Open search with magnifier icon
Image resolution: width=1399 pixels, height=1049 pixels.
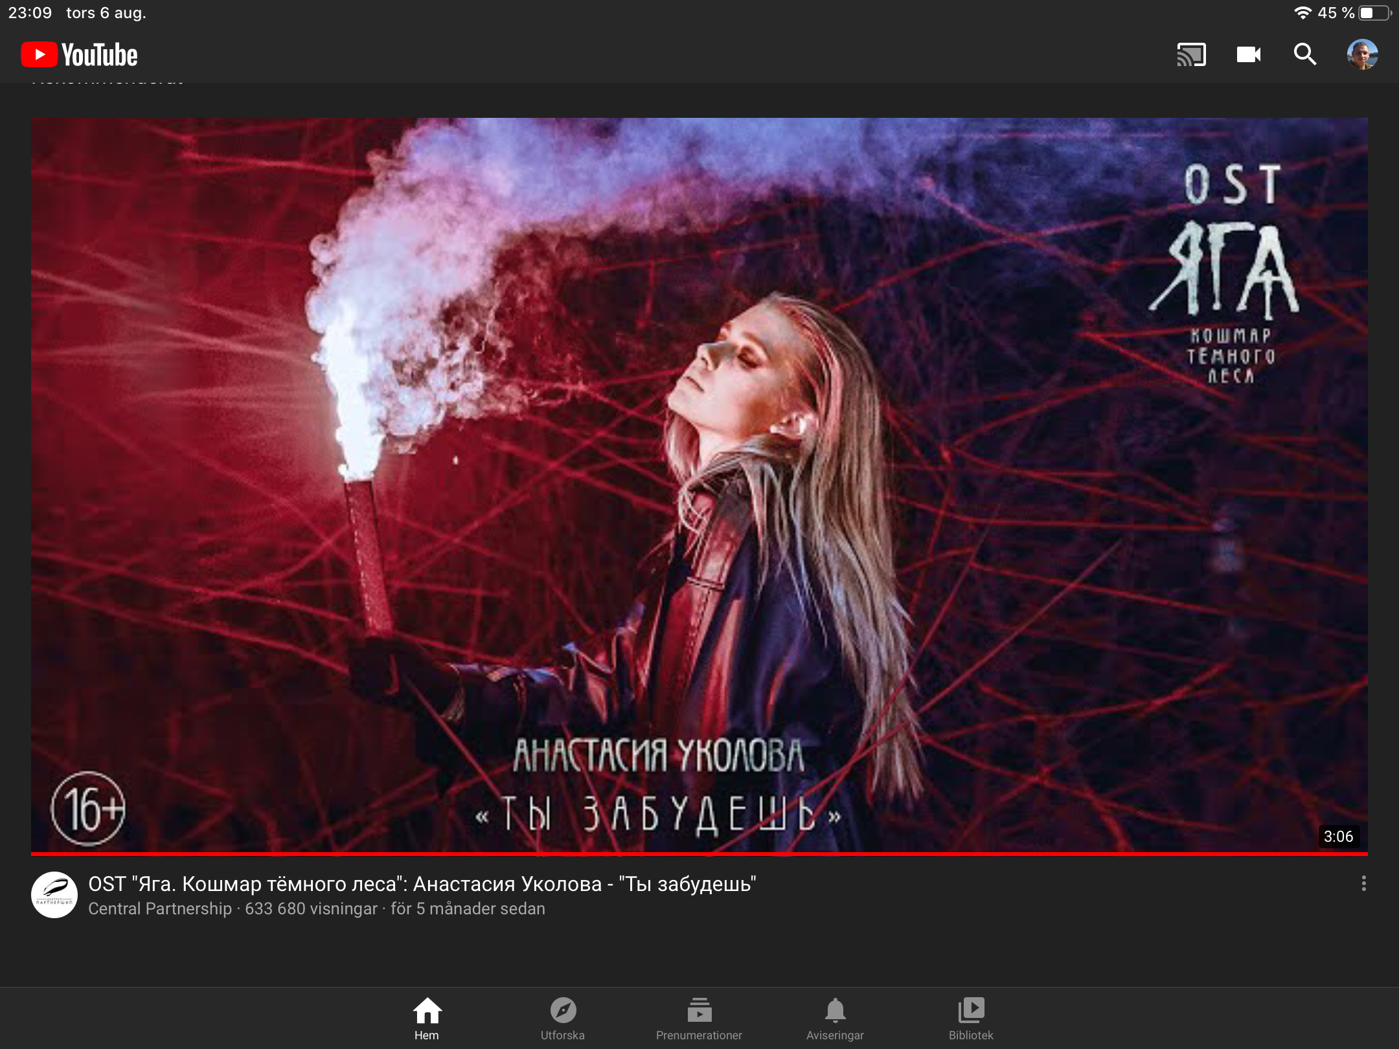[x=1304, y=55]
